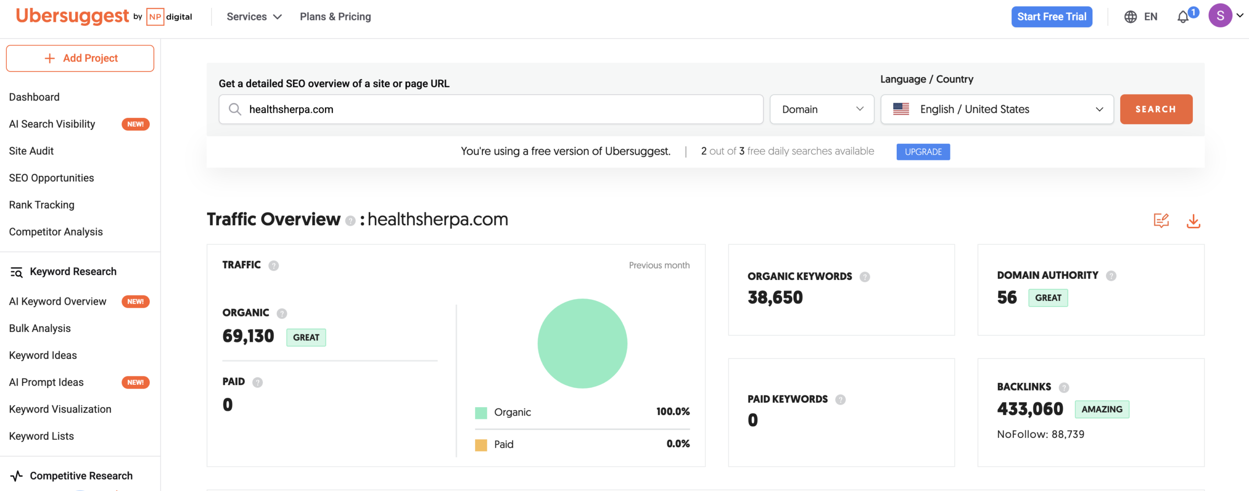
Task: Click the blue UPGRADE button
Action: [x=923, y=152]
